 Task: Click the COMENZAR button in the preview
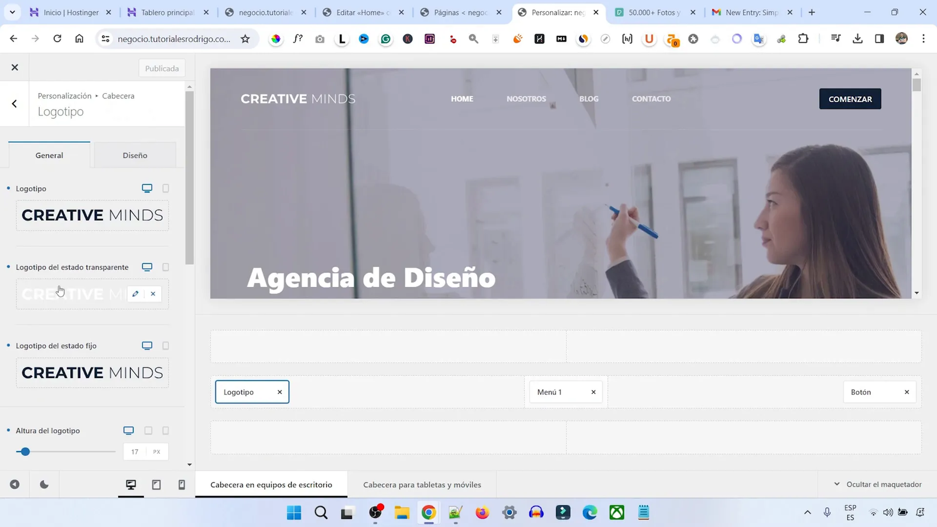[x=850, y=98]
